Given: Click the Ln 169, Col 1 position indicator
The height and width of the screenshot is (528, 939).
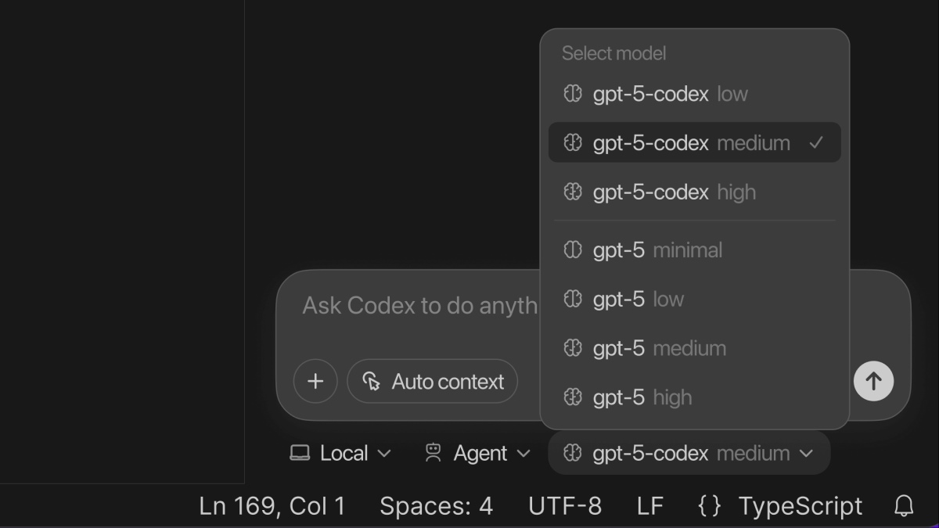Looking at the screenshot, I should click(272, 505).
